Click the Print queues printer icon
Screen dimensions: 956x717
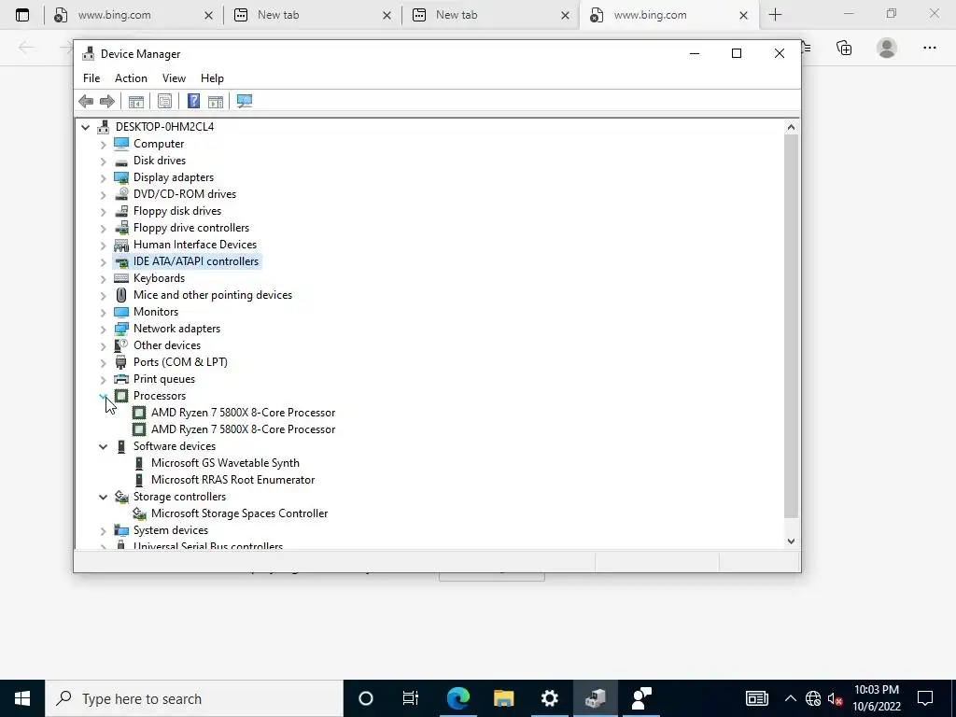[x=121, y=379]
